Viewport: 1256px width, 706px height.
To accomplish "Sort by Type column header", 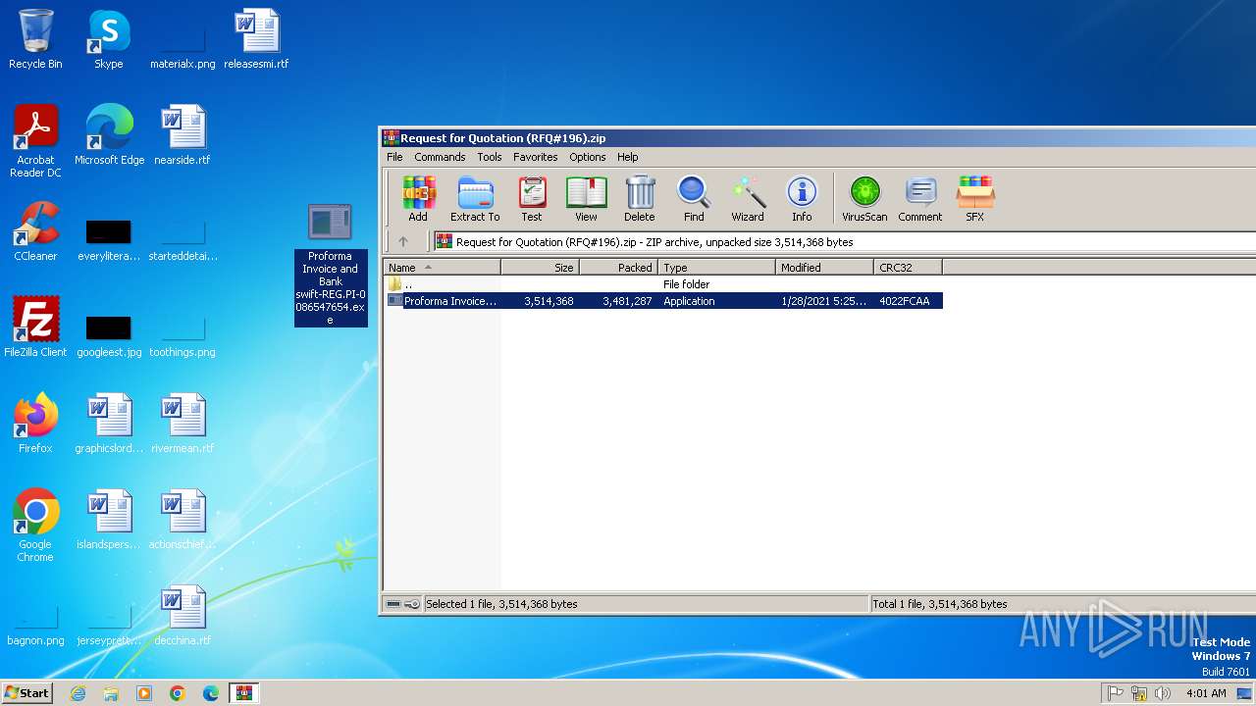I will click(x=717, y=267).
